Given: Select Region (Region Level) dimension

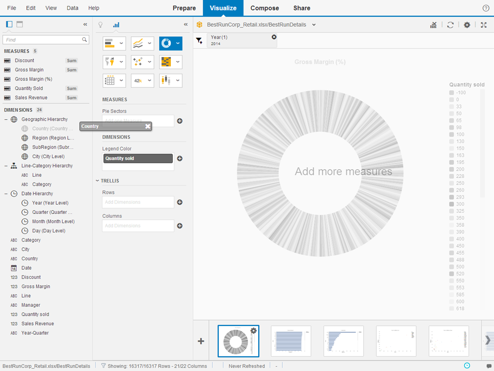Looking at the screenshot, I should point(53,138).
